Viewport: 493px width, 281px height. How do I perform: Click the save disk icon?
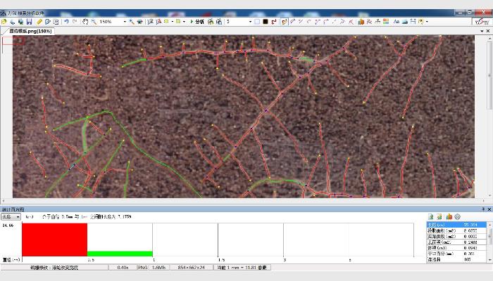(x=30, y=22)
